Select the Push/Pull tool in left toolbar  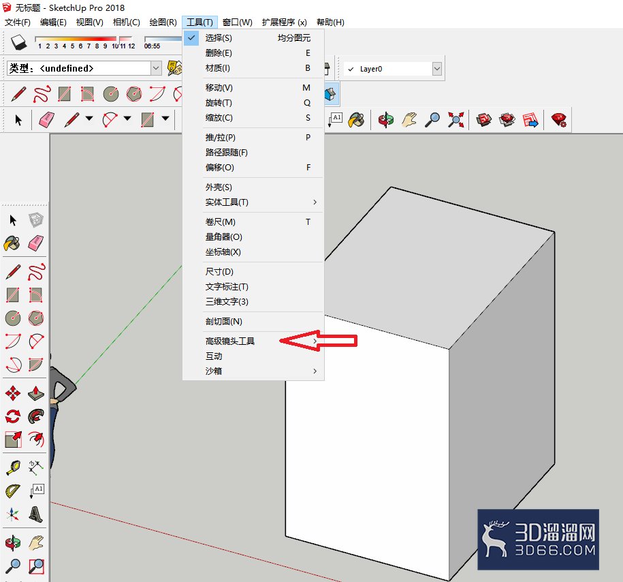pos(36,393)
